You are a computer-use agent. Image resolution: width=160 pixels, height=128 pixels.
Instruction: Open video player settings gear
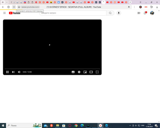[79, 72]
